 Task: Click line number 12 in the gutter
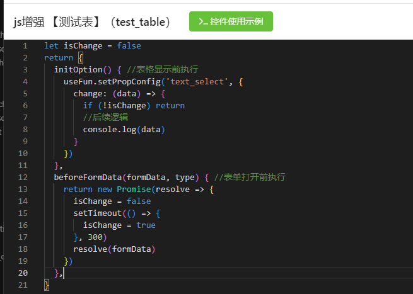click(23, 178)
